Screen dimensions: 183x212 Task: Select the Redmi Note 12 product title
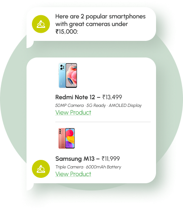pyautogui.click(x=75, y=97)
